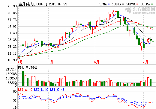This screenshot has width=156, height=109.
Task: Click the 28.36 price axis label
Action: 12,40
